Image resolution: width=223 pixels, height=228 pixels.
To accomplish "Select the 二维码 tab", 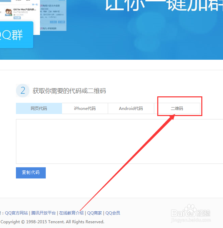I will point(177,109).
